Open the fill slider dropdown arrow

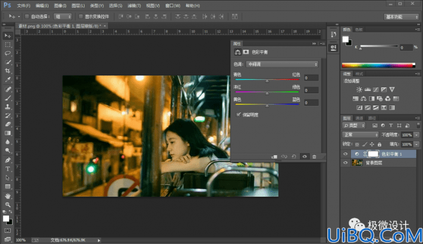coord(416,144)
